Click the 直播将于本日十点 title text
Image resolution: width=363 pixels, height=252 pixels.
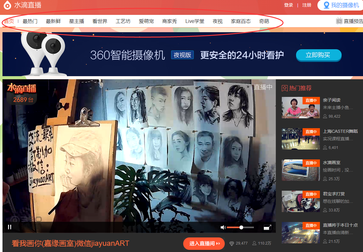340,225
